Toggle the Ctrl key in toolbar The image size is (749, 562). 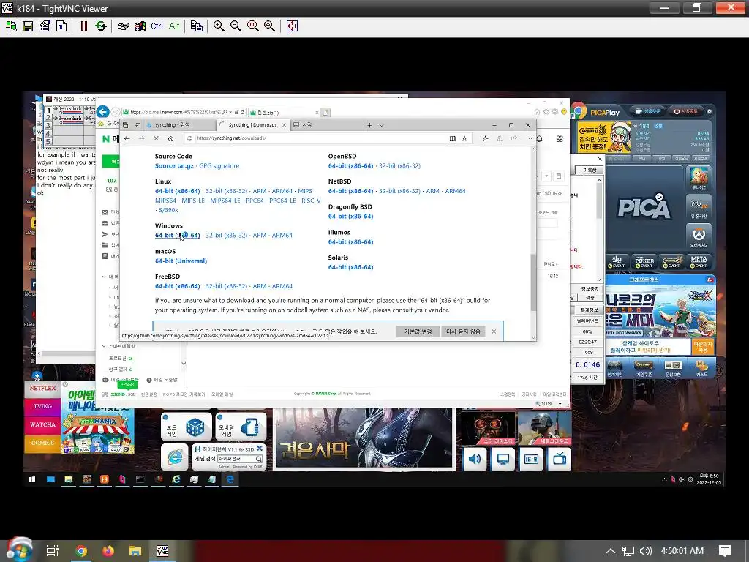click(157, 26)
